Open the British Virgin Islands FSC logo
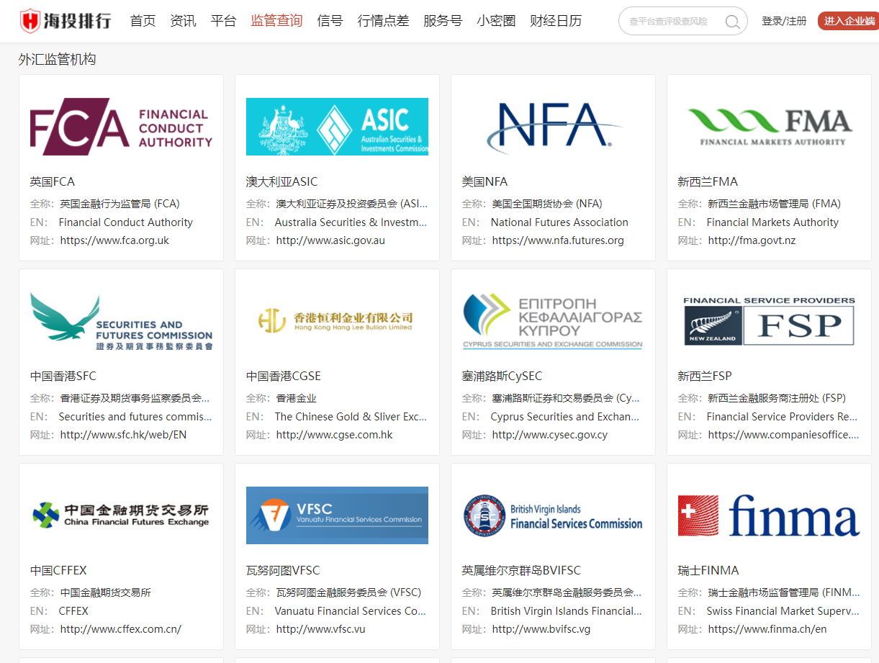Screen dimensions: 879x663 tap(553, 515)
